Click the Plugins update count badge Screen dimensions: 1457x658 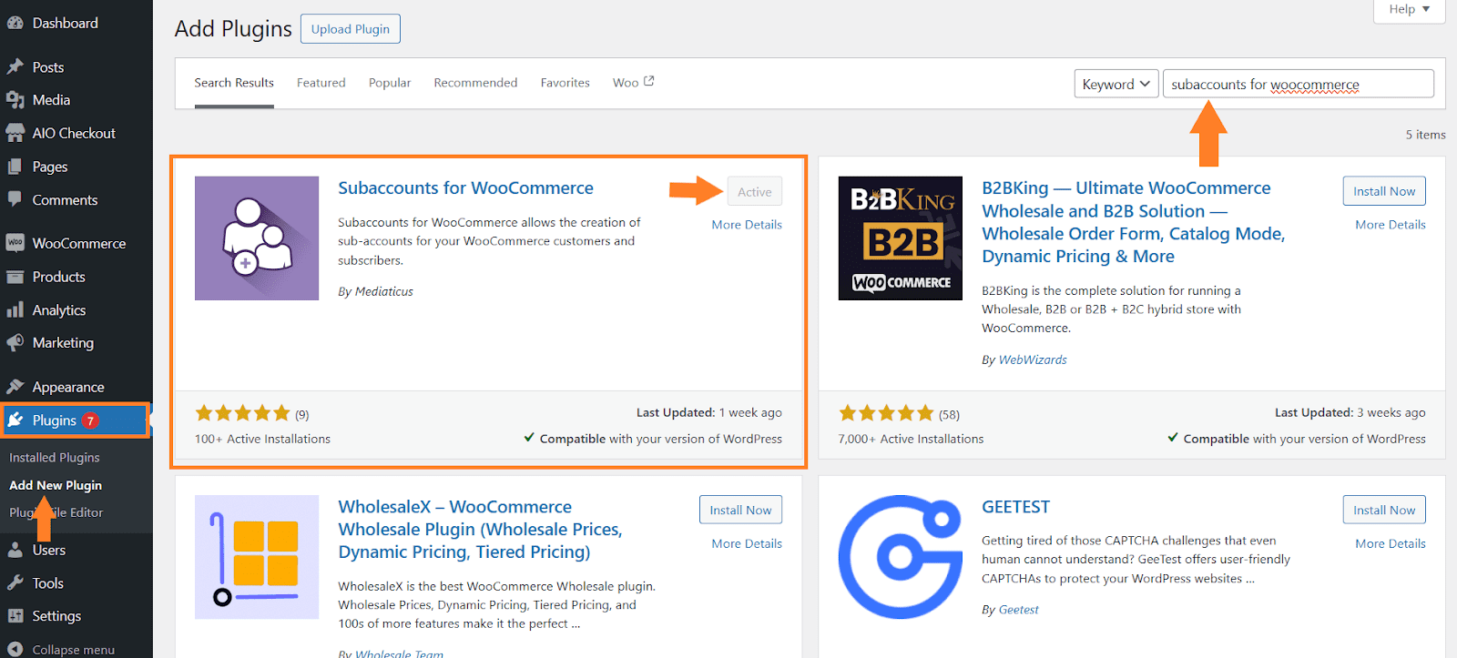click(x=90, y=420)
